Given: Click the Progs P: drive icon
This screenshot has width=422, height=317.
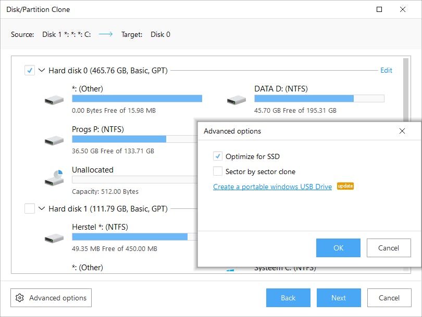Looking at the screenshot, I should (54, 140).
